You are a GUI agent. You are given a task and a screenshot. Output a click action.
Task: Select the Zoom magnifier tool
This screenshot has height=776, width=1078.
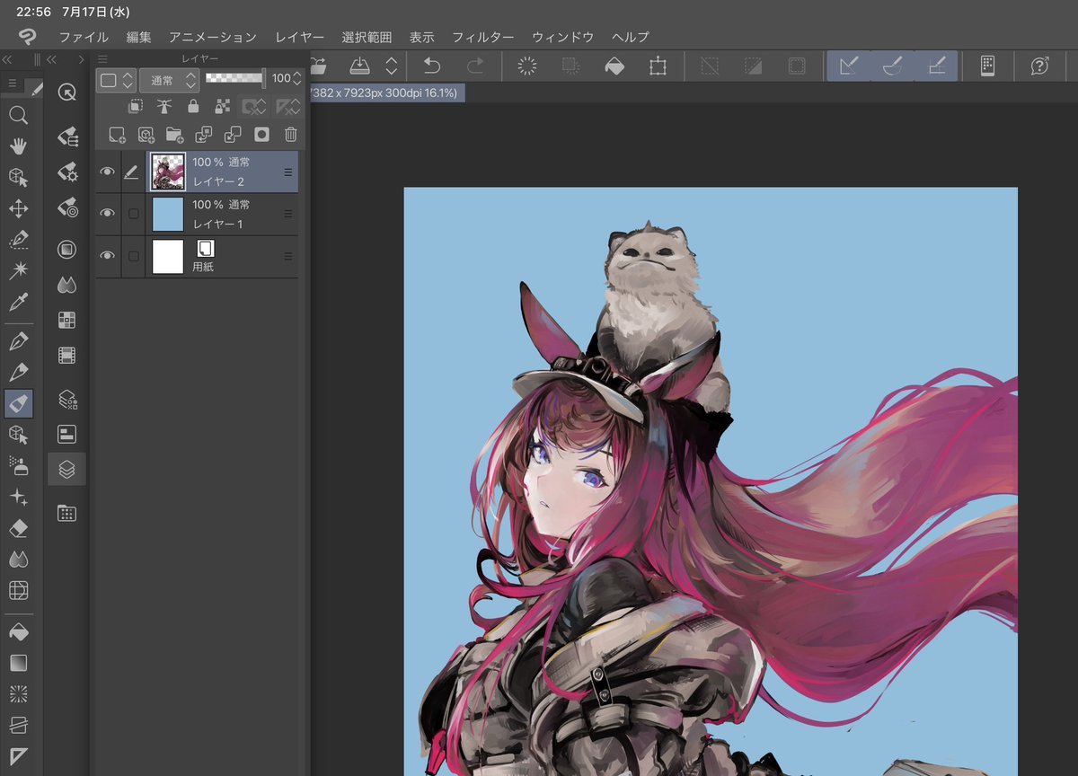(18, 115)
